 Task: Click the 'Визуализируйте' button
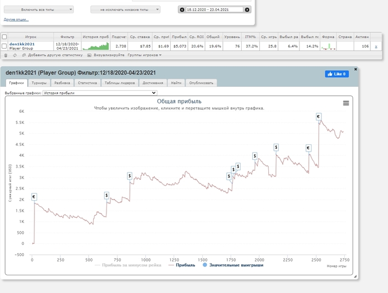[x=106, y=55]
